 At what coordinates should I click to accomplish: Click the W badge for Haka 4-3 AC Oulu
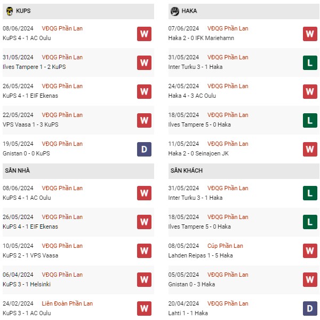point(310,91)
